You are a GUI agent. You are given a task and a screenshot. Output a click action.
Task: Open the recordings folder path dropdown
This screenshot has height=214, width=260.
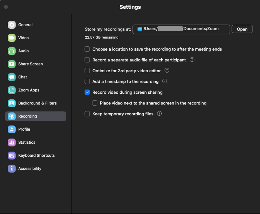(x=181, y=29)
